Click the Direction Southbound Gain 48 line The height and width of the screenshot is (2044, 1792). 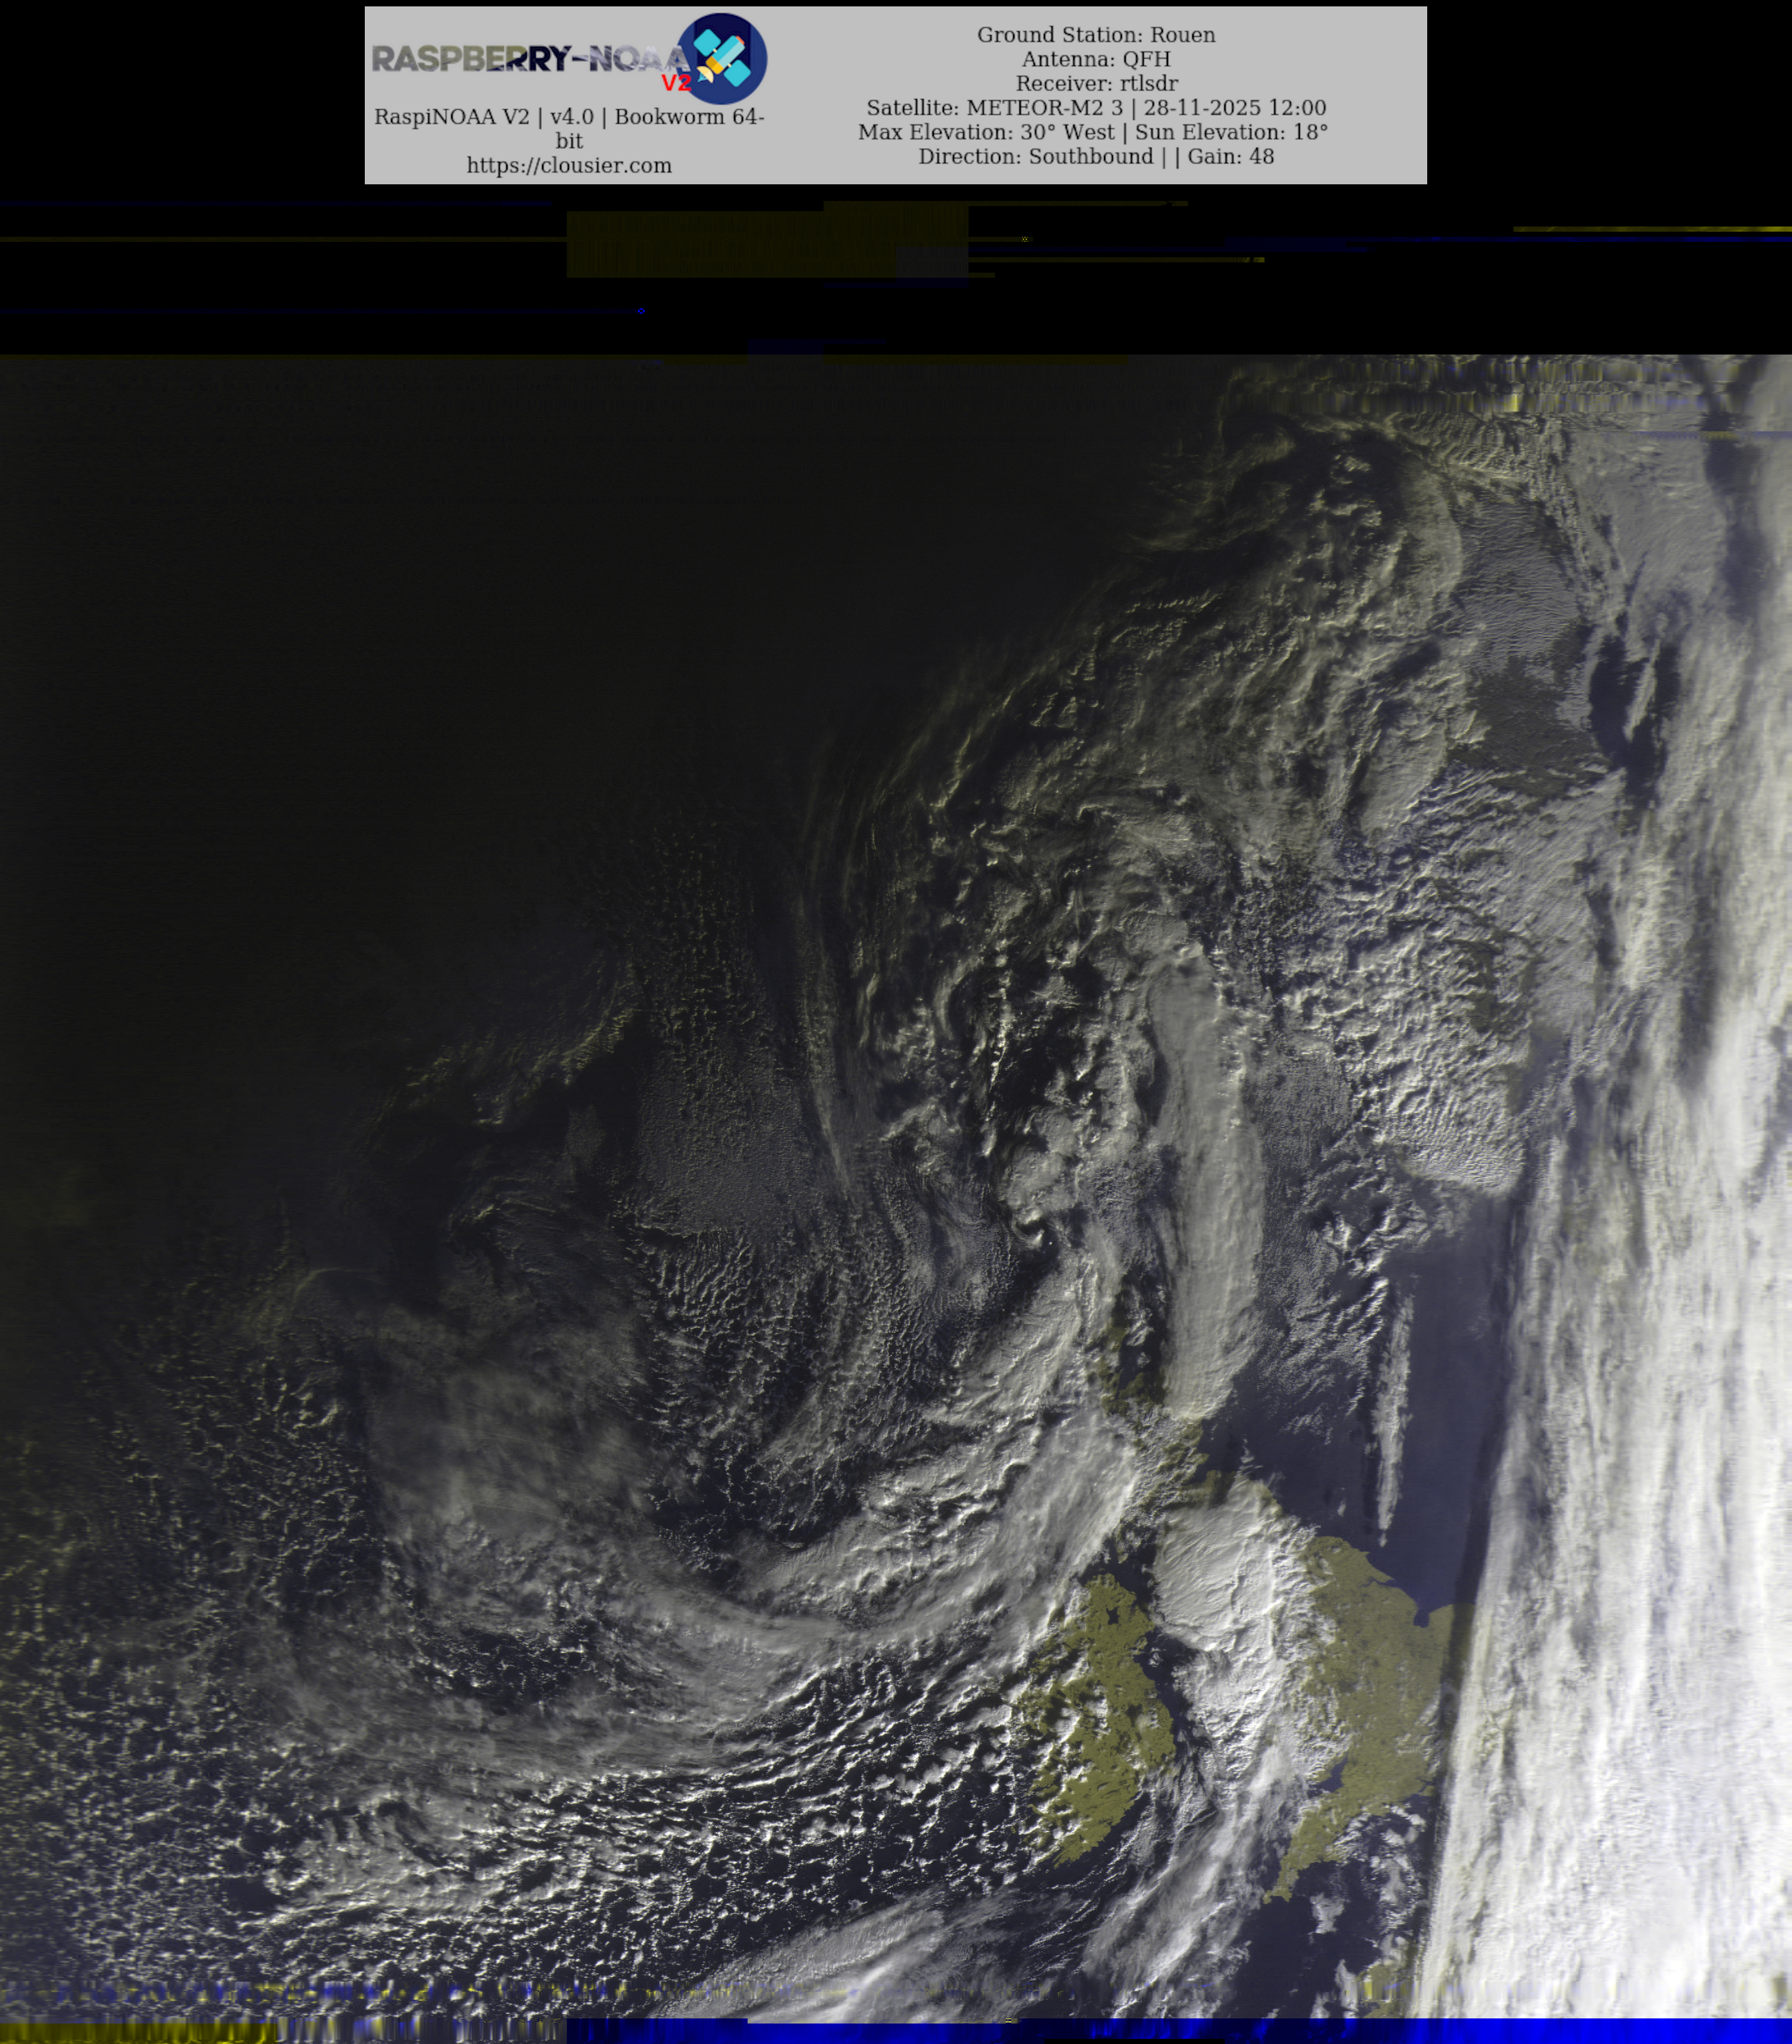click(x=1096, y=156)
